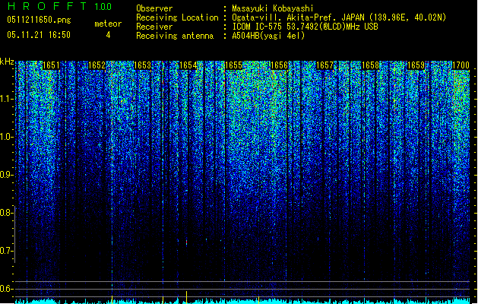The height and width of the screenshot is (304, 478).
Task: Click the 1656 time marker
Action: 279,65
